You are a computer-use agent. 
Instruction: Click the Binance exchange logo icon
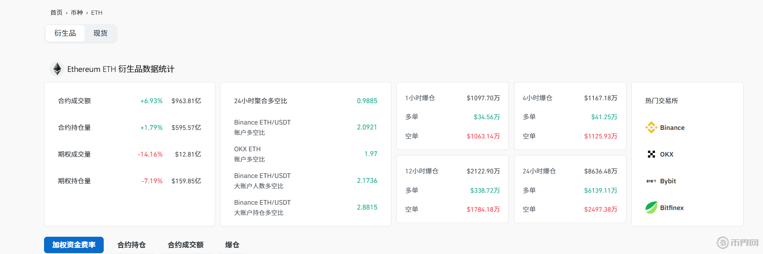(651, 127)
